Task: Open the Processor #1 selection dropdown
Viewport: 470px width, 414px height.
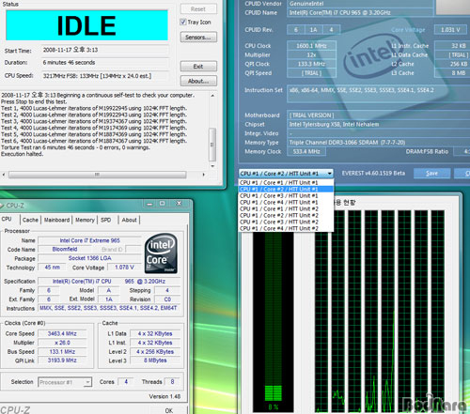Action: pyautogui.click(x=65, y=382)
